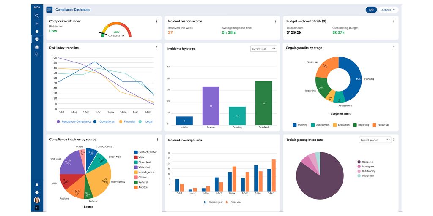
Task: Click Evaluation in audits legend
Action: pos(341,125)
